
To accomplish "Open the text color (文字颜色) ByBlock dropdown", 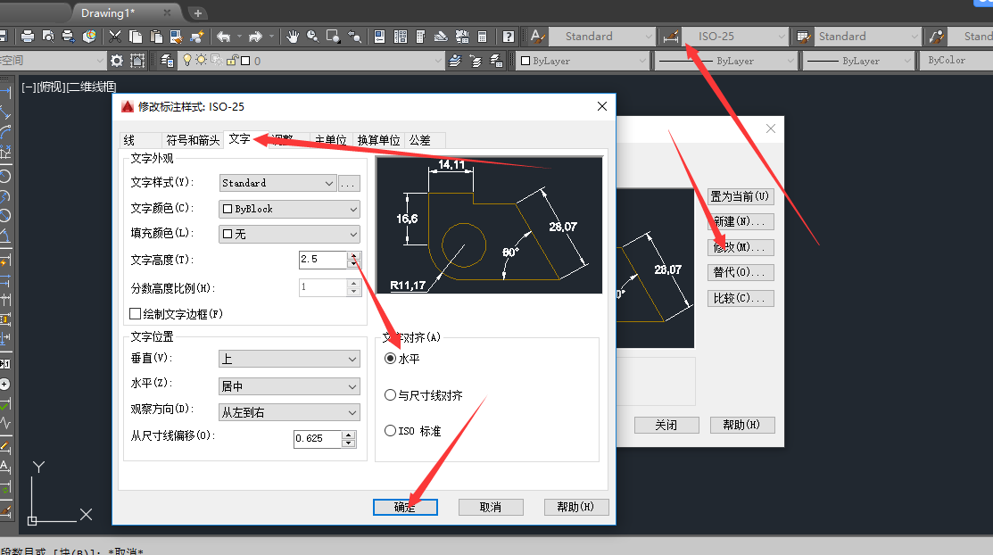I will pyautogui.click(x=289, y=209).
